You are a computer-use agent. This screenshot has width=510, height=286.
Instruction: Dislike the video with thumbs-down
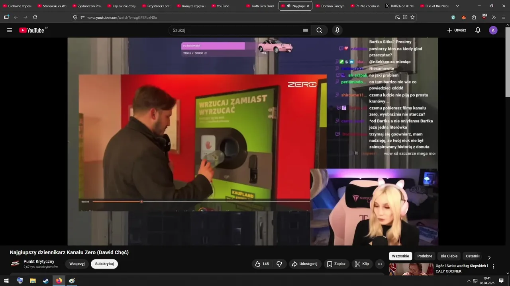279,264
